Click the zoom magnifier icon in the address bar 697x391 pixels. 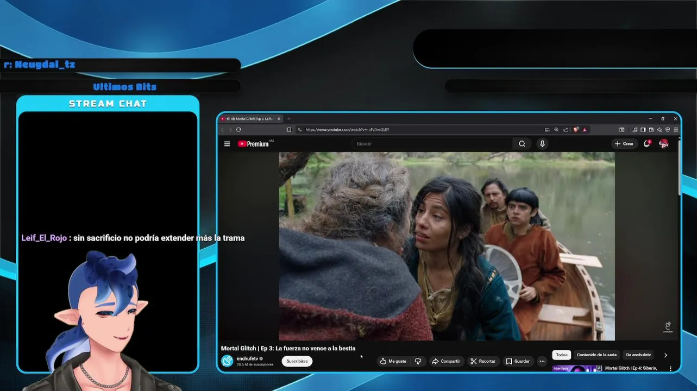pos(556,130)
